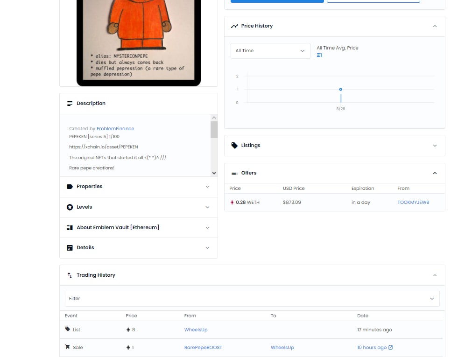Click the $873.09 USD price
The width and height of the screenshot is (451, 357).
pyautogui.click(x=292, y=203)
